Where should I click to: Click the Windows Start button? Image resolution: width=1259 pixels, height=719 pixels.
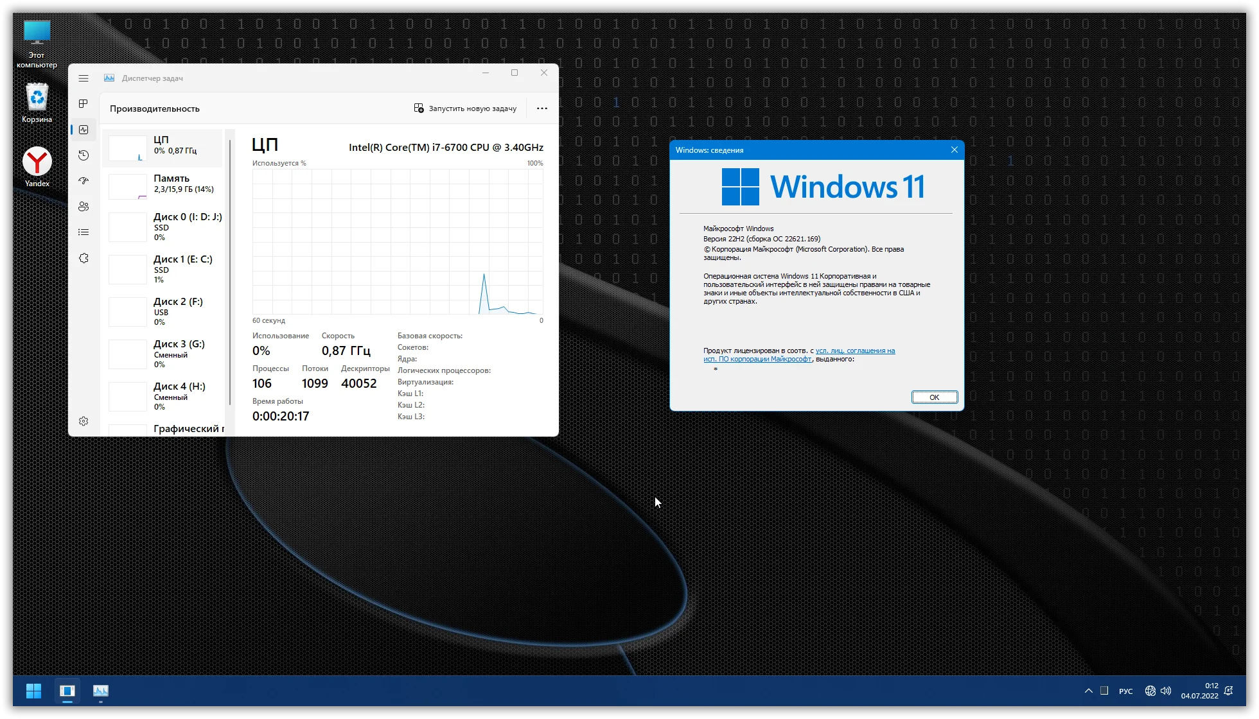(x=33, y=691)
